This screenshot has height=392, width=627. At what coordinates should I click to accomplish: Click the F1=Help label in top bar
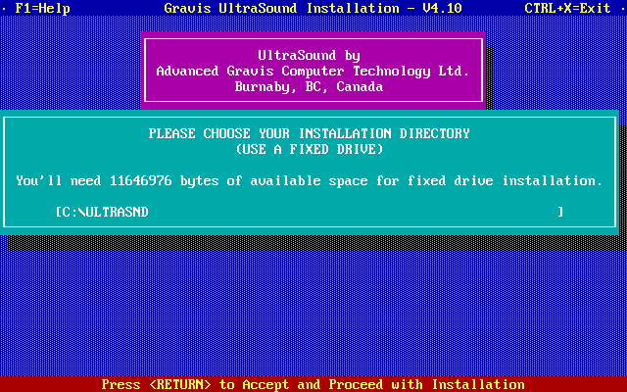[43, 8]
